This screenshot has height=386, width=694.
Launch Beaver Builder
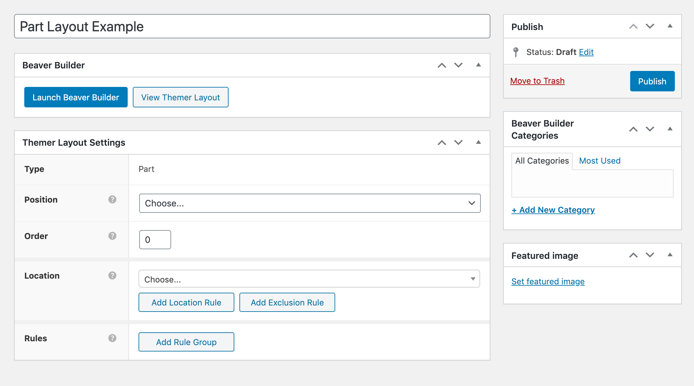[76, 97]
